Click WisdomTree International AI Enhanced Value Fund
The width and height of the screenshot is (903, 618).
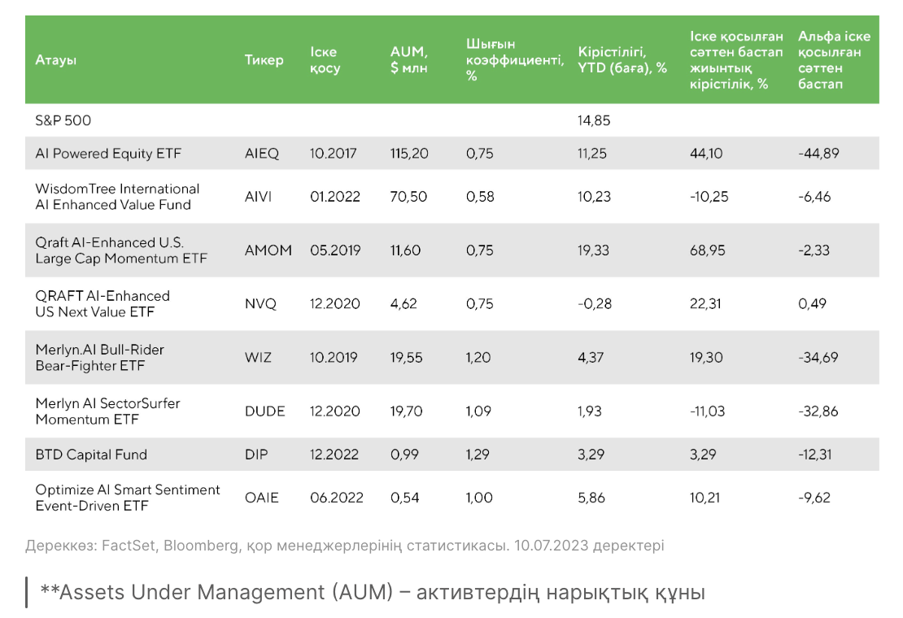coord(117,197)
